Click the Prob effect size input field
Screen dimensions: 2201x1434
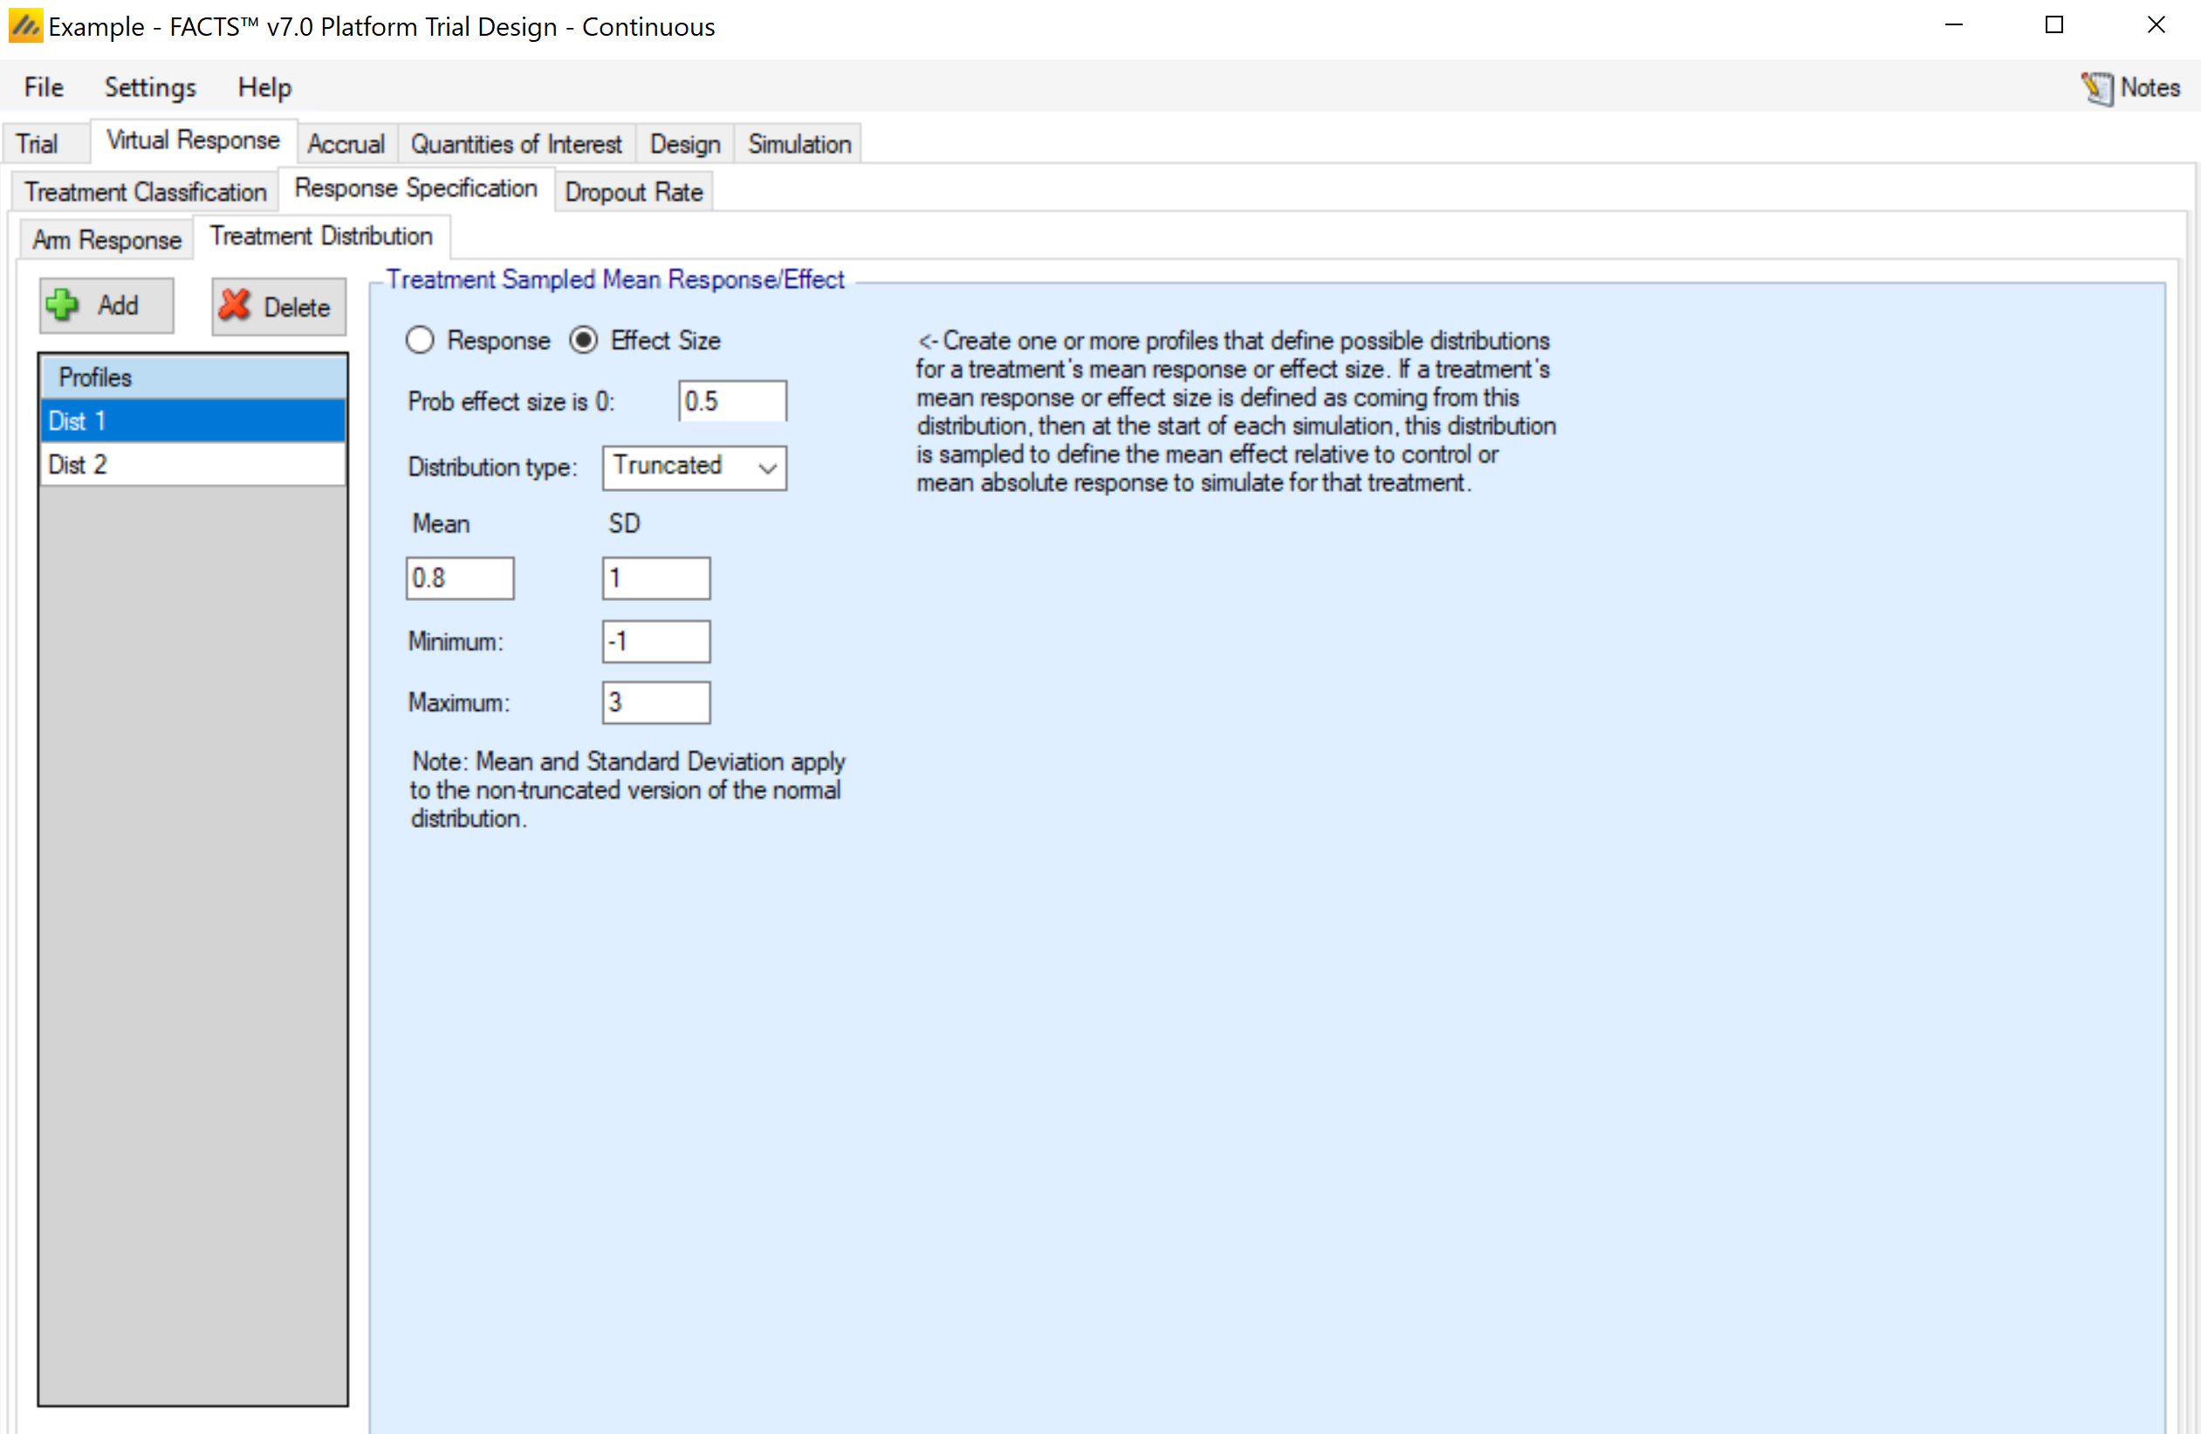click(731, 401)
